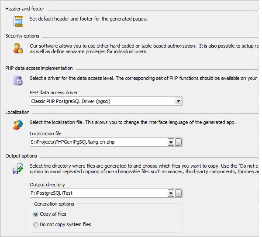The image size is (262, 237).
Task: Select Do not copy system files option
Action: coord(36,224)
